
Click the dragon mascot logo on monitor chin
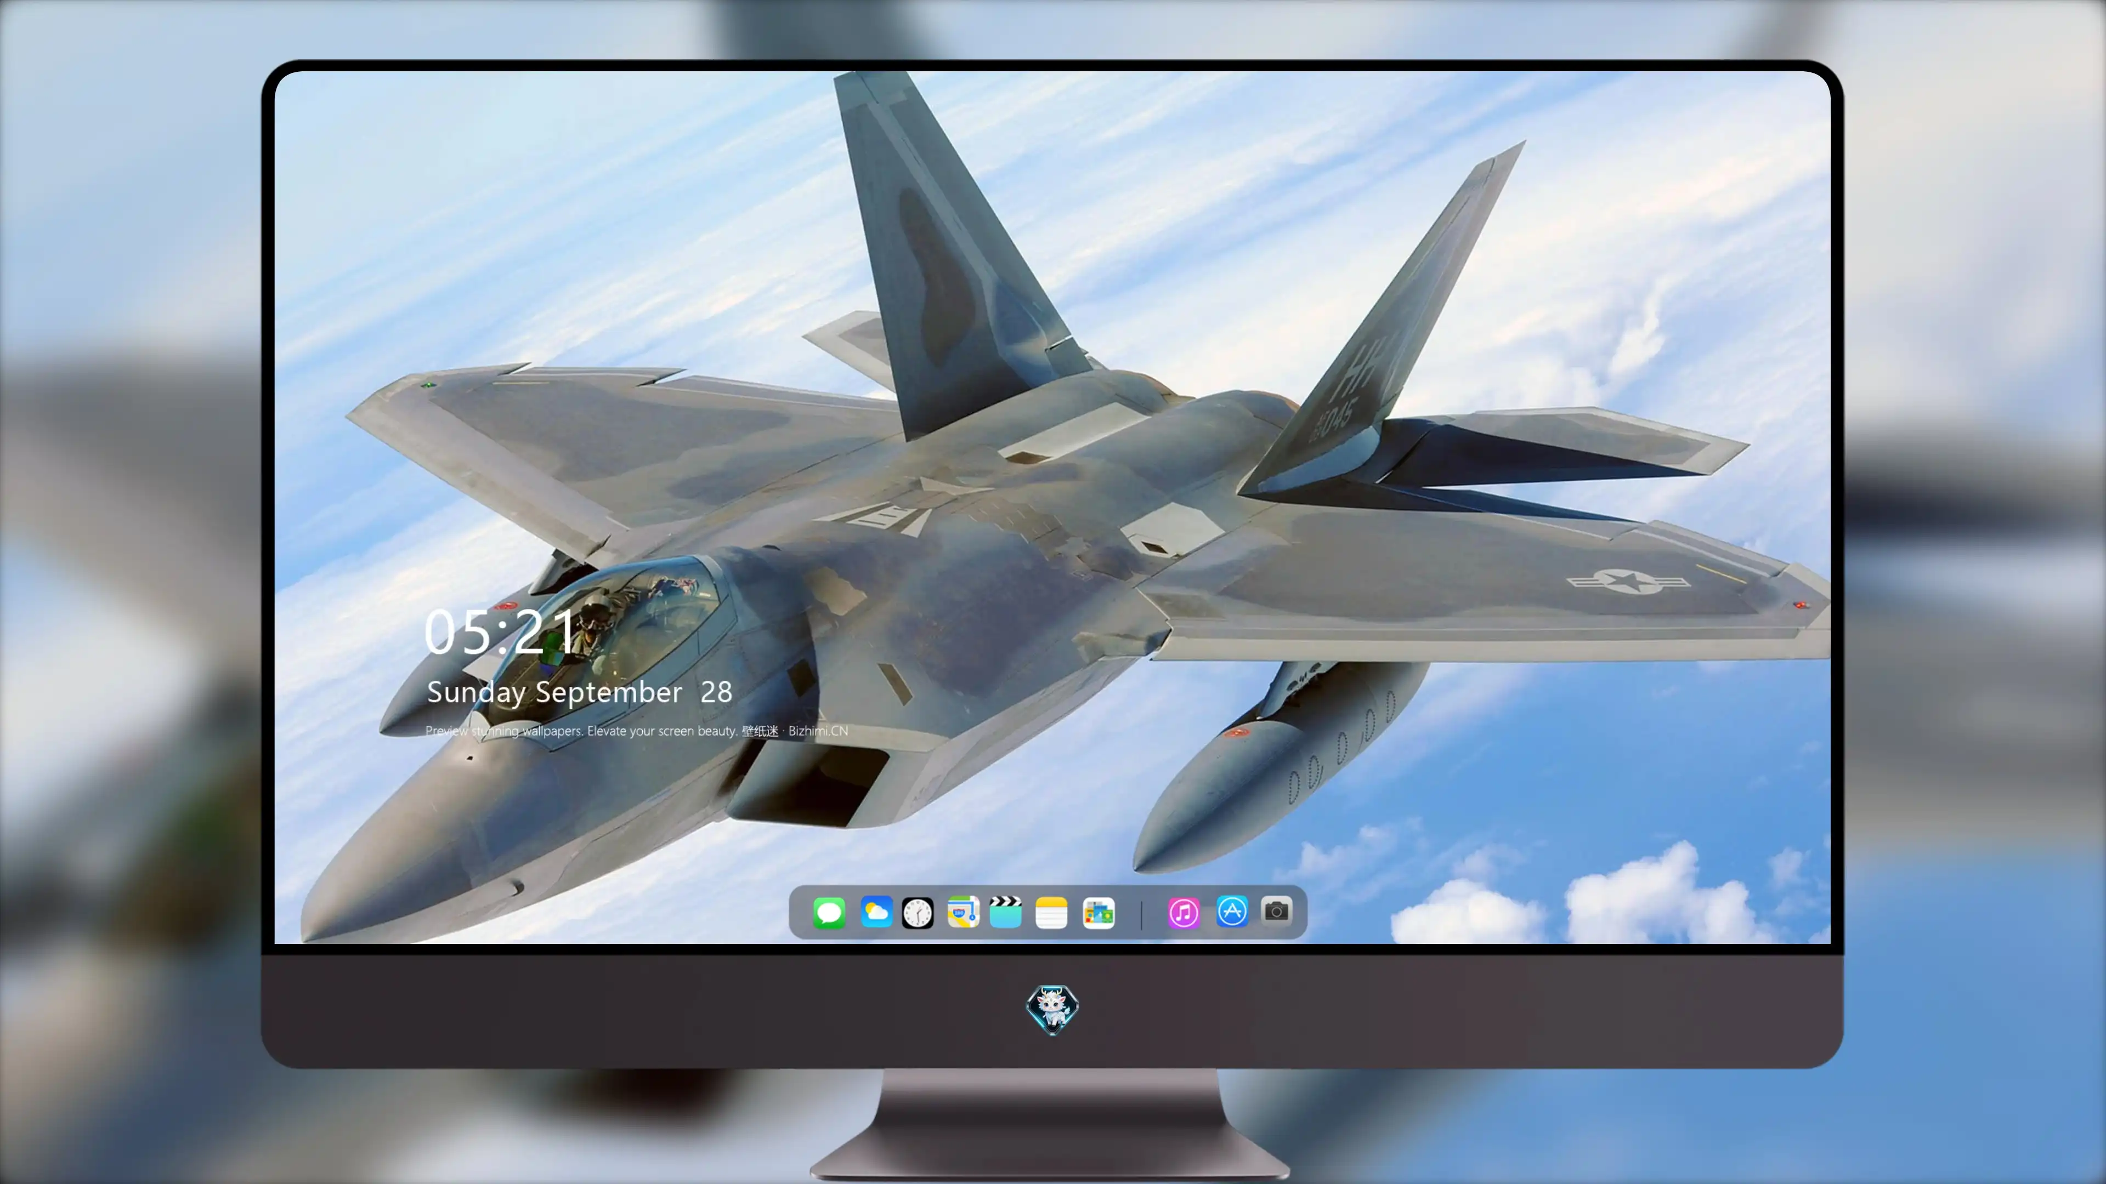click(1052, 1010)
